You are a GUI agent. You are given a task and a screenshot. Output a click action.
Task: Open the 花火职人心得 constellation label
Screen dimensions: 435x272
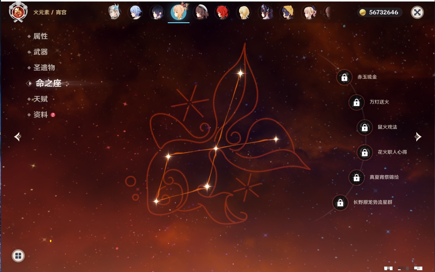(392, 152)
